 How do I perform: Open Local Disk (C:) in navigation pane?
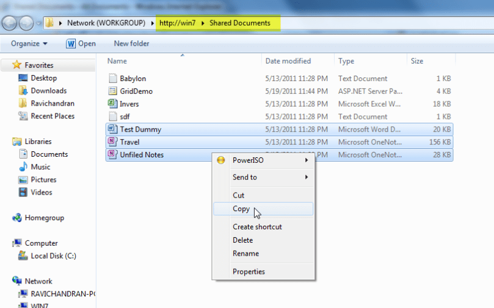click(53, 256)
